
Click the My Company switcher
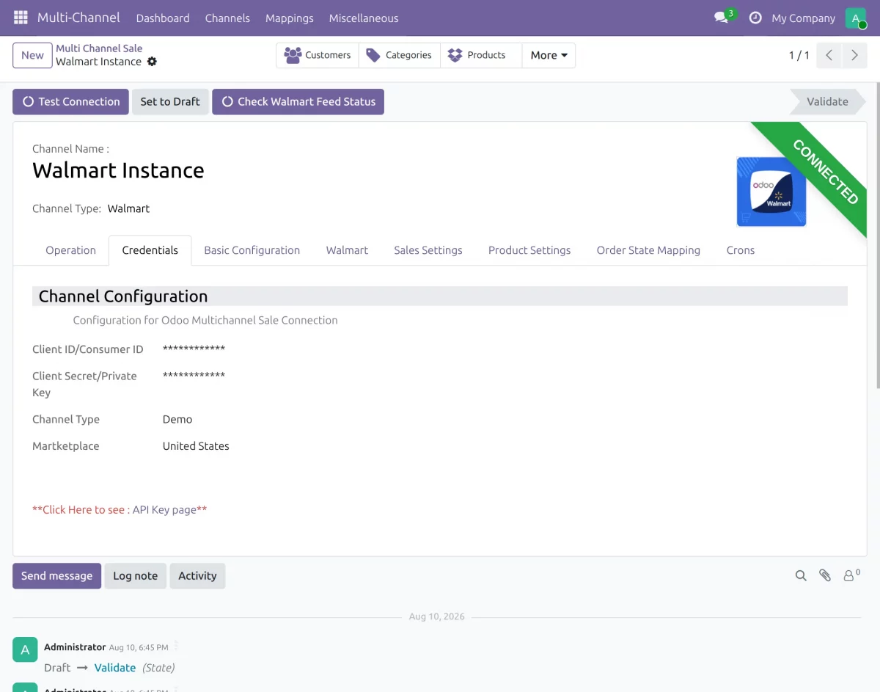point(803,18)
